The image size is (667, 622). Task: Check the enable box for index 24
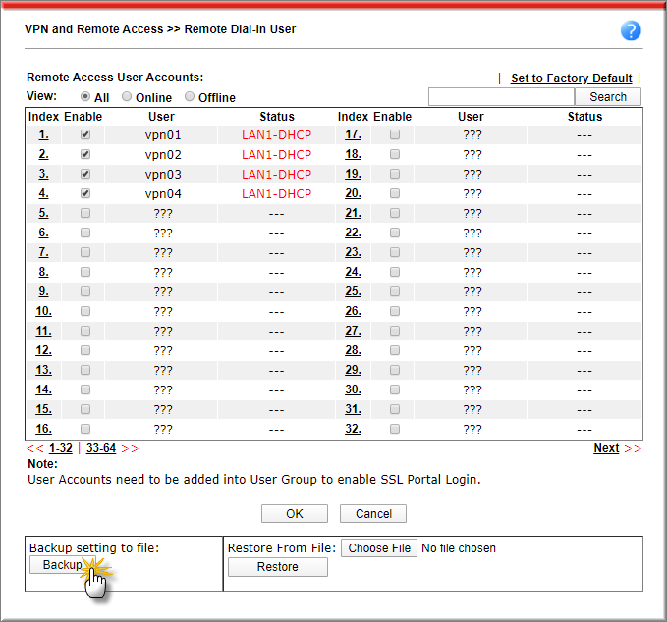click(395, 272)
